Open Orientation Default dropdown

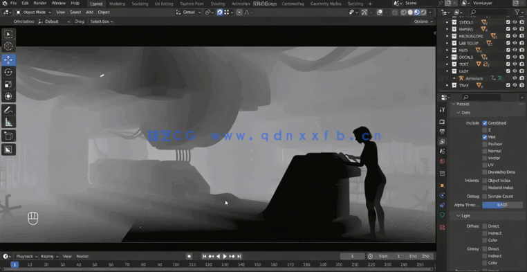point(54,21)
